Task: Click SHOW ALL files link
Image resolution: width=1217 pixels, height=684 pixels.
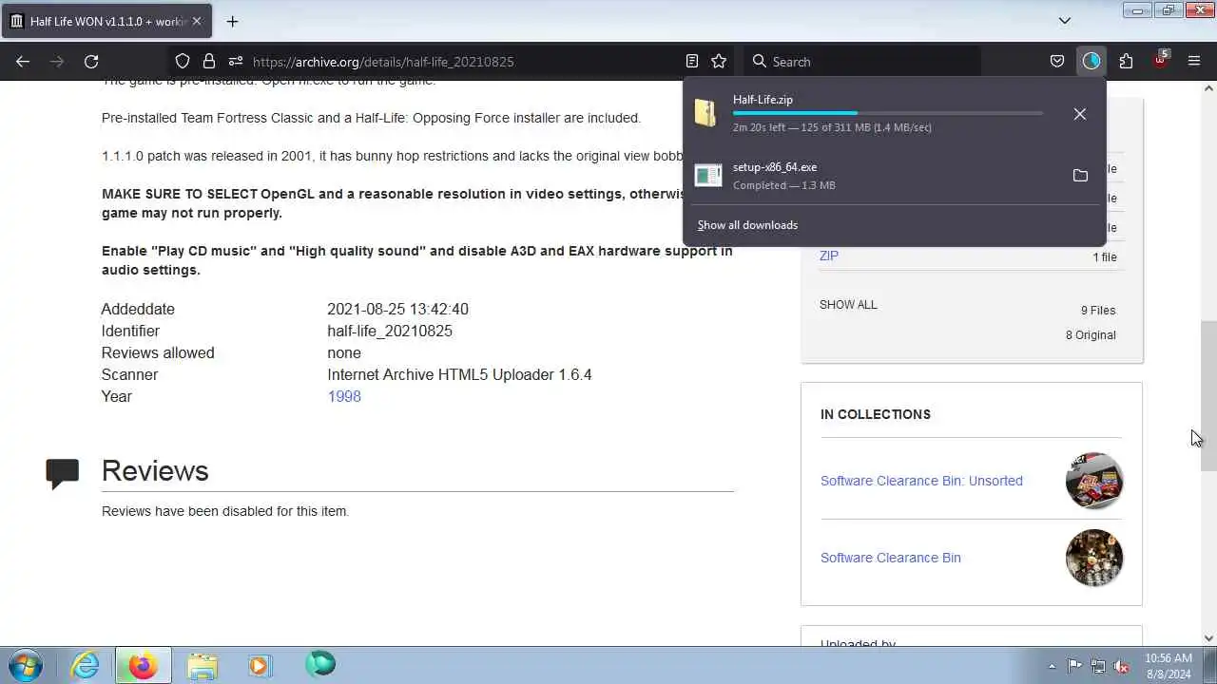Action: [848, 305]
